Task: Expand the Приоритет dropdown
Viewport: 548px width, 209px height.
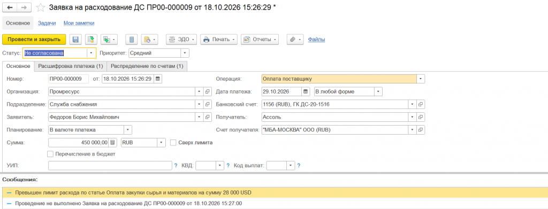Action: (185, 53)
